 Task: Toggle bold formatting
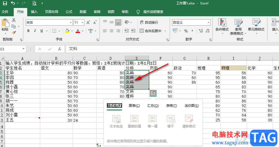pos(28,31)
